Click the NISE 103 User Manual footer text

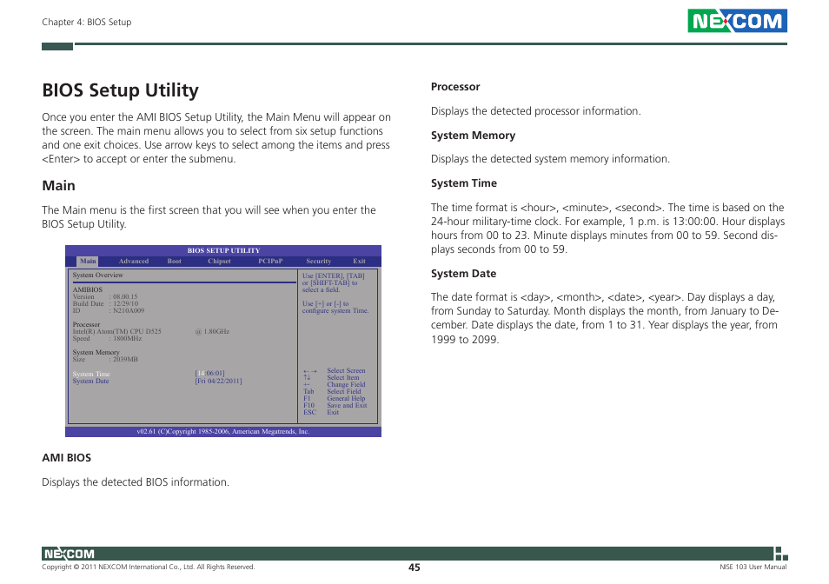[x=753, y=567]
